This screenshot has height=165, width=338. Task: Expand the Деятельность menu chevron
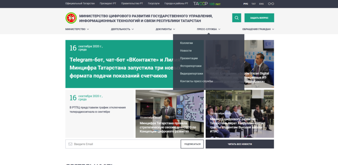coord(133,29)
